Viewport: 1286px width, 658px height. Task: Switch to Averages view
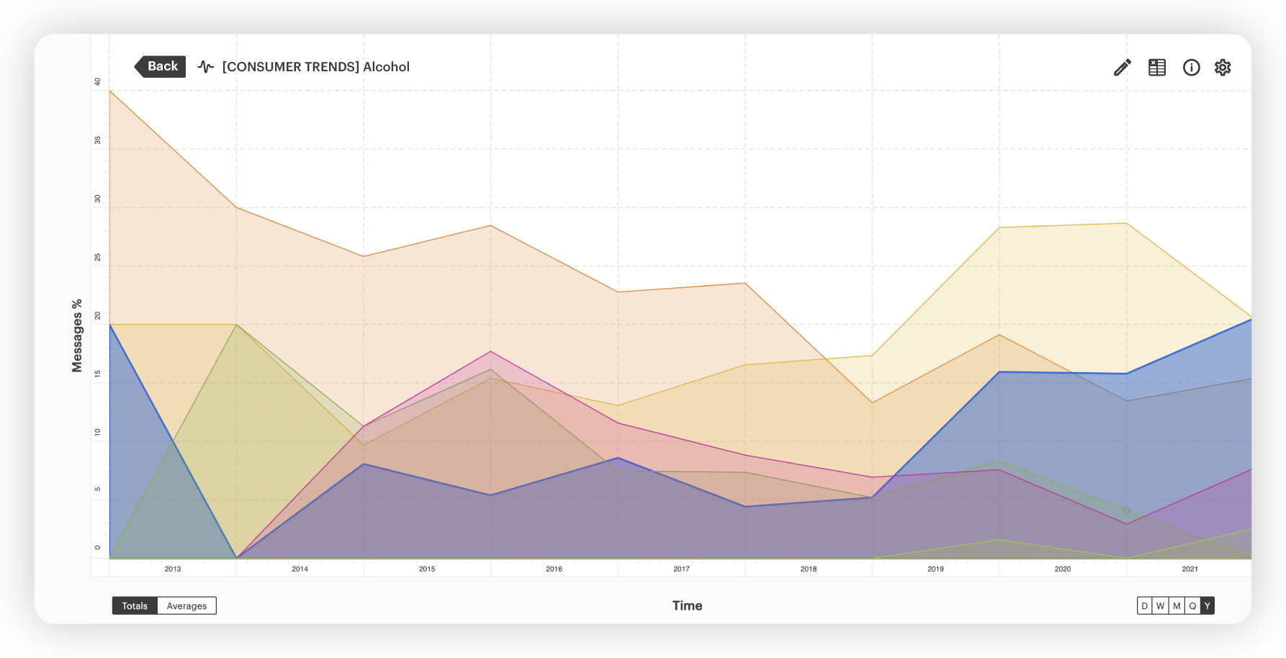tap(186, 605)
